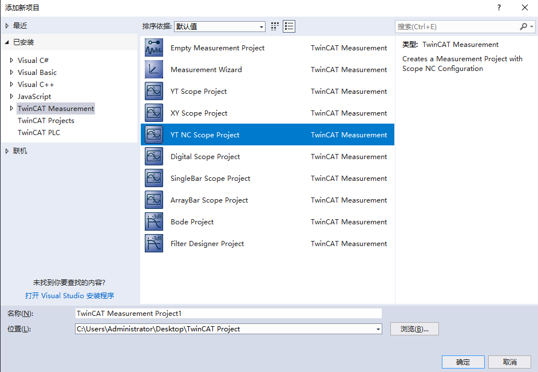Switch to small icons view

click(x=275, y=26)
